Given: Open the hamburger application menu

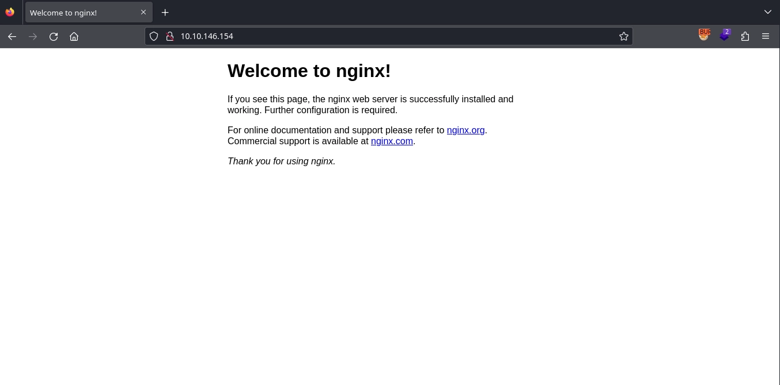Looking at the screenshot, I should point(766,36).
